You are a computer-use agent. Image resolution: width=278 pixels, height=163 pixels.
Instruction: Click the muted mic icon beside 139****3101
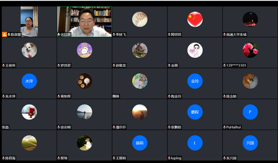[x=224, y=65]
